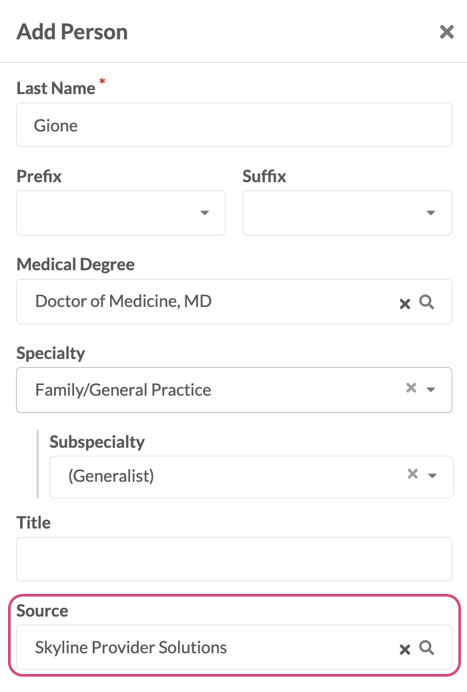
Task: Open the Prefix dropdown
Action: [121, 213]
